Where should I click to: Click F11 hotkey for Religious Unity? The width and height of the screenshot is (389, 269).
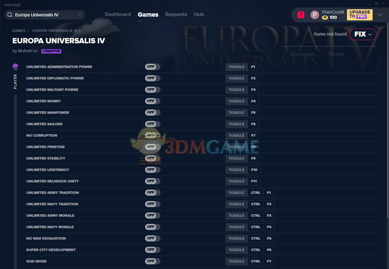click(254, 181)
